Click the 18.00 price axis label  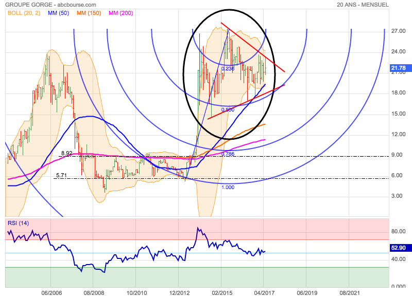pyautogui.click(x=398, y=93)
